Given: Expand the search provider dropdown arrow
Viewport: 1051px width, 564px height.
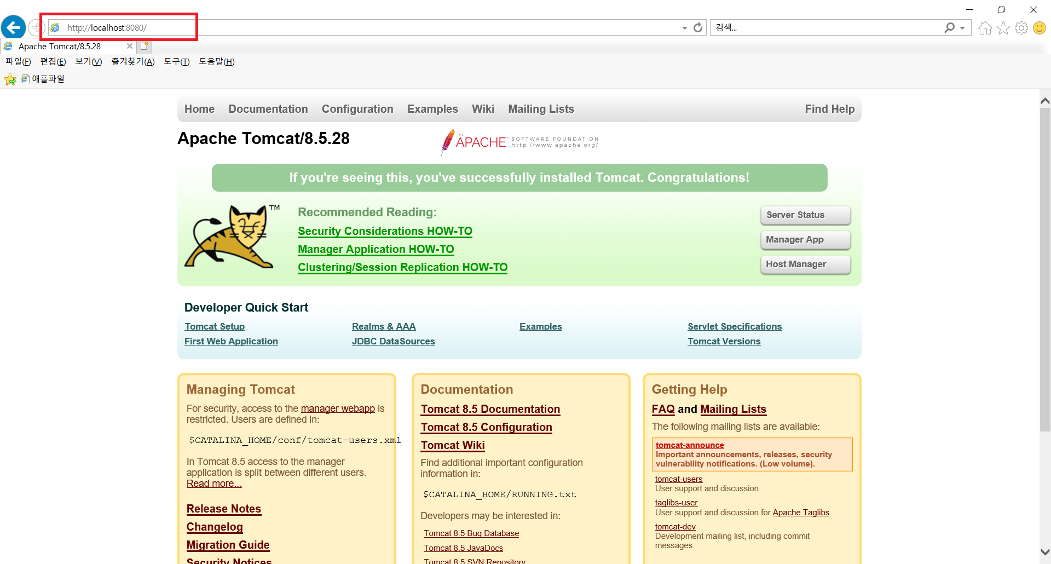Looking at the screenshot, I should (962, 28).
